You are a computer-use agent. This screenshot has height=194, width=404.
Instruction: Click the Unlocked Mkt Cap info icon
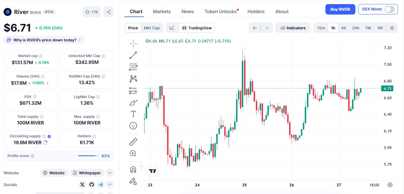pos(103,56)
